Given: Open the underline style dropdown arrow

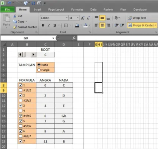Looking at the screenshot, I should coord(59,25).
